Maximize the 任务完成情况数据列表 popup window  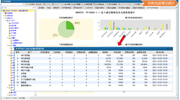[x=168, y=49]
